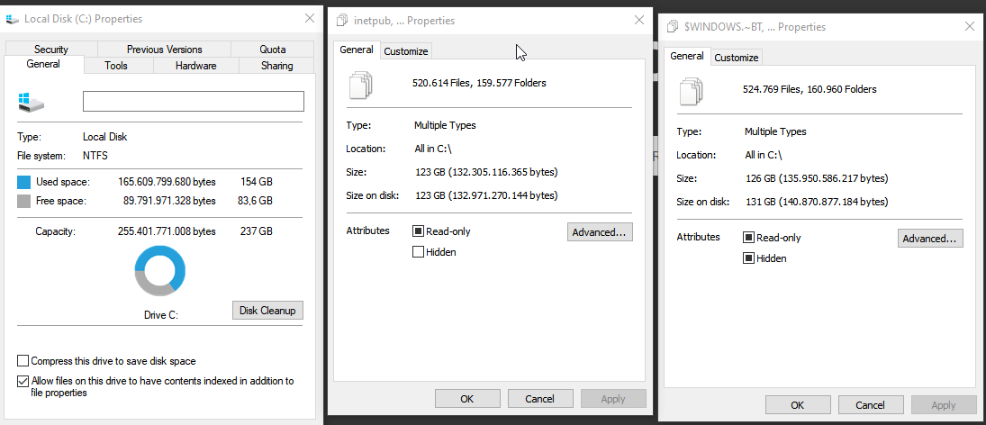This screenshot has width=986, height=425.
Task: Open Advanced attributes in inetpub Properties
Action: 600,232
